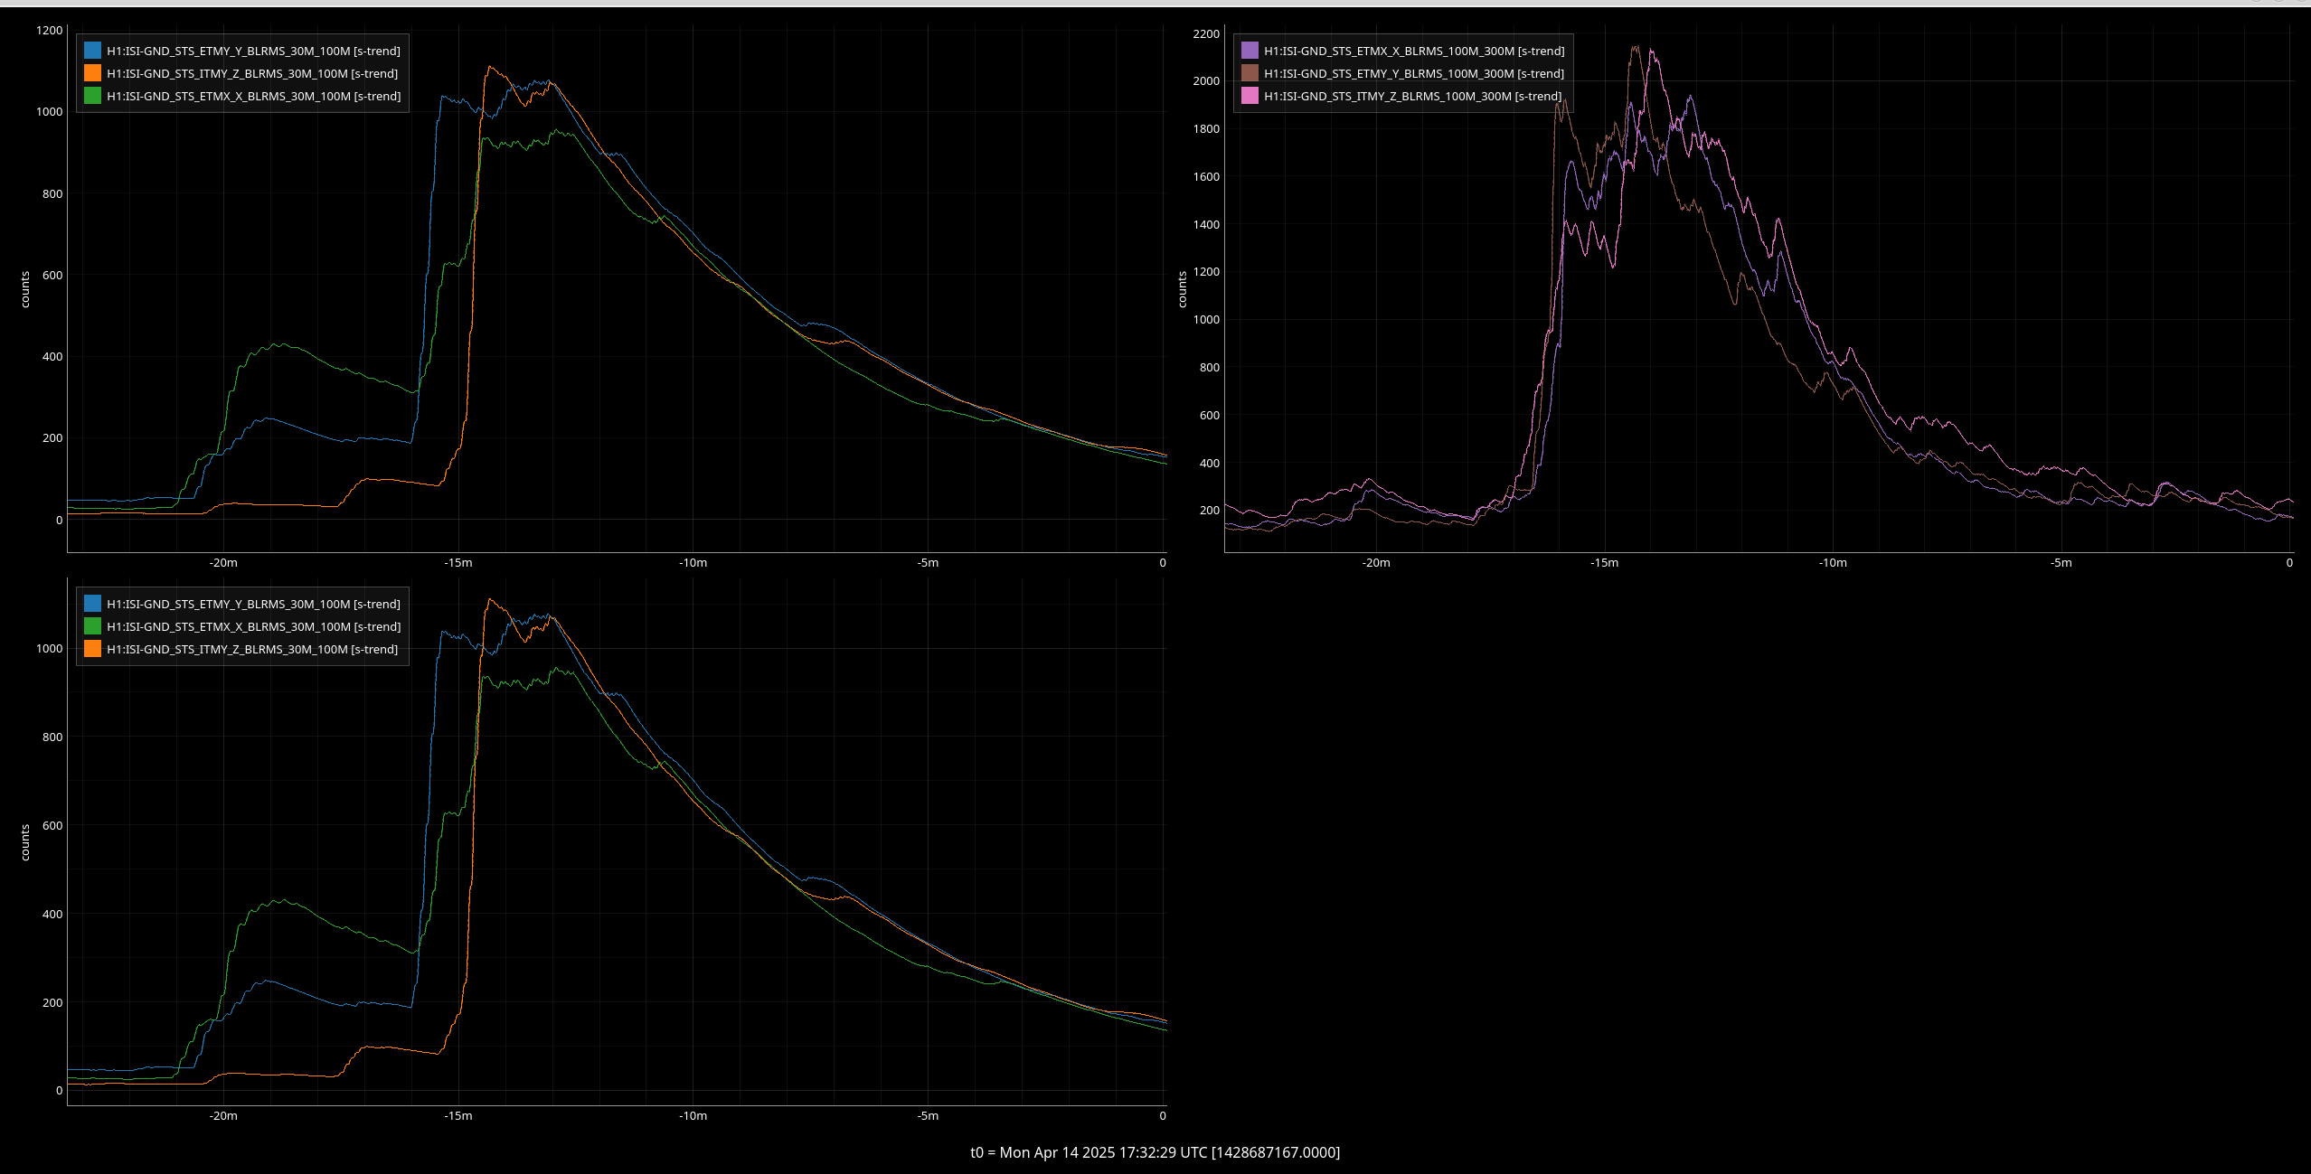The height and width of the screenshot is (1174, 2311).
Task: Click purple ETMX_X 100M_300M legend swatch
Action: (1250, 51)
